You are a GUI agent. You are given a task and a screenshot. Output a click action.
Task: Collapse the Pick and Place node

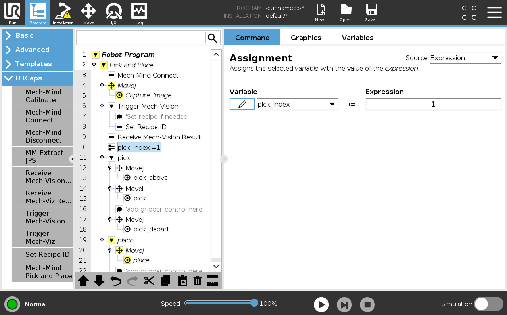point(104,65)
